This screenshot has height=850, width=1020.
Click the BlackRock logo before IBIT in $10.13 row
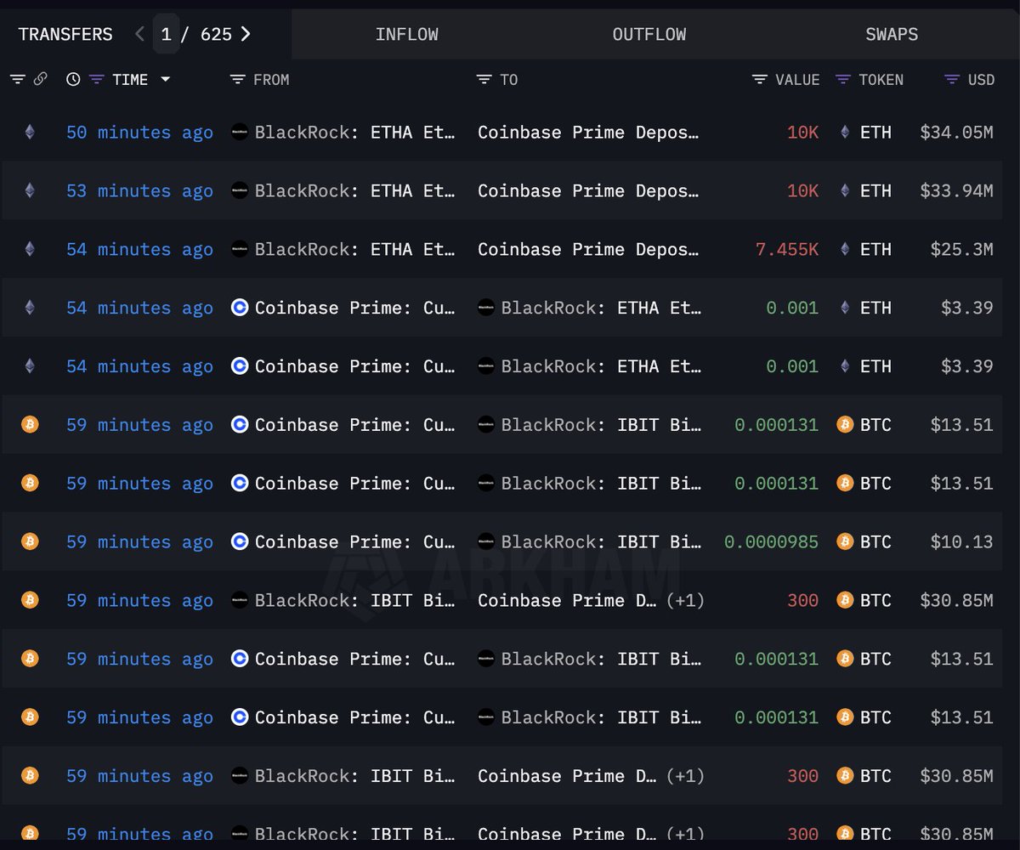pos(486,542)
